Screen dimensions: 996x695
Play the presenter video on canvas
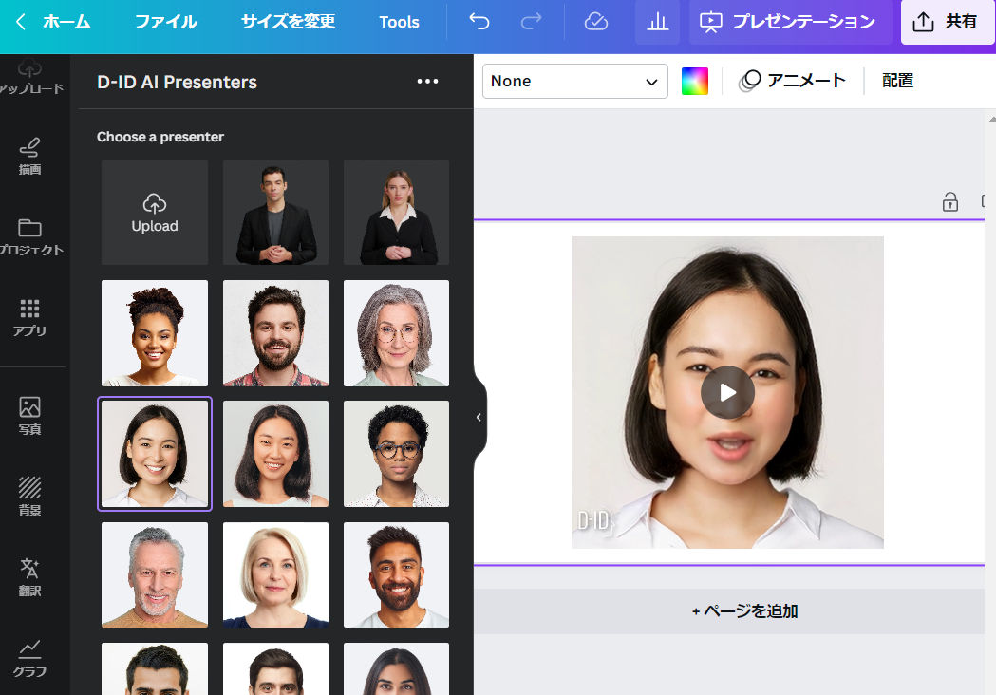click(727, 393)
